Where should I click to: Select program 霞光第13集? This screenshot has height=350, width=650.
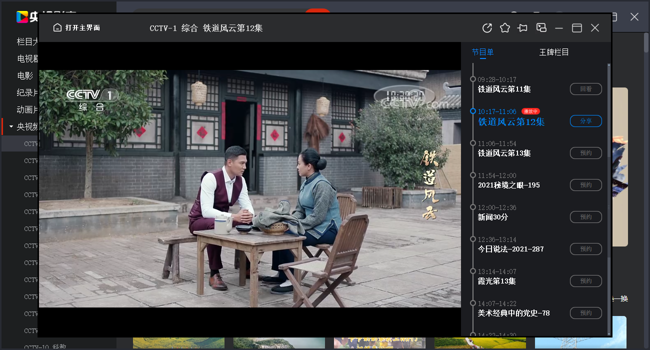497,281
